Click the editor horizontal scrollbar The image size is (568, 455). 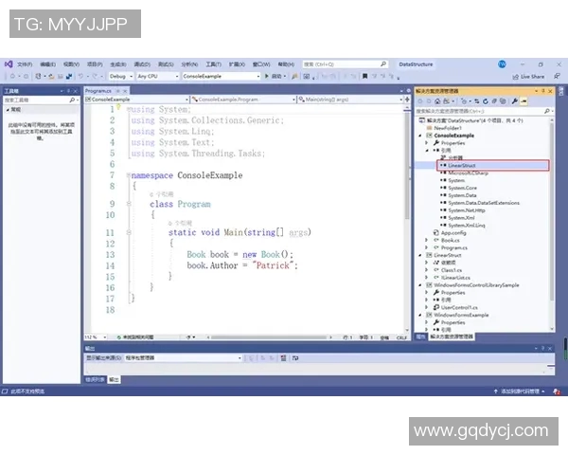(x=269, y=337)
